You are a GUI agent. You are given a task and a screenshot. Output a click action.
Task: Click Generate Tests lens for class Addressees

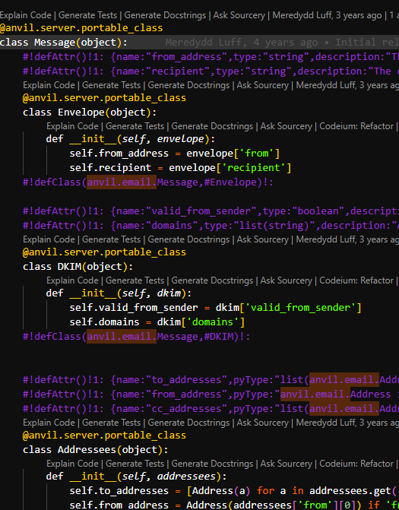[111, 423]
